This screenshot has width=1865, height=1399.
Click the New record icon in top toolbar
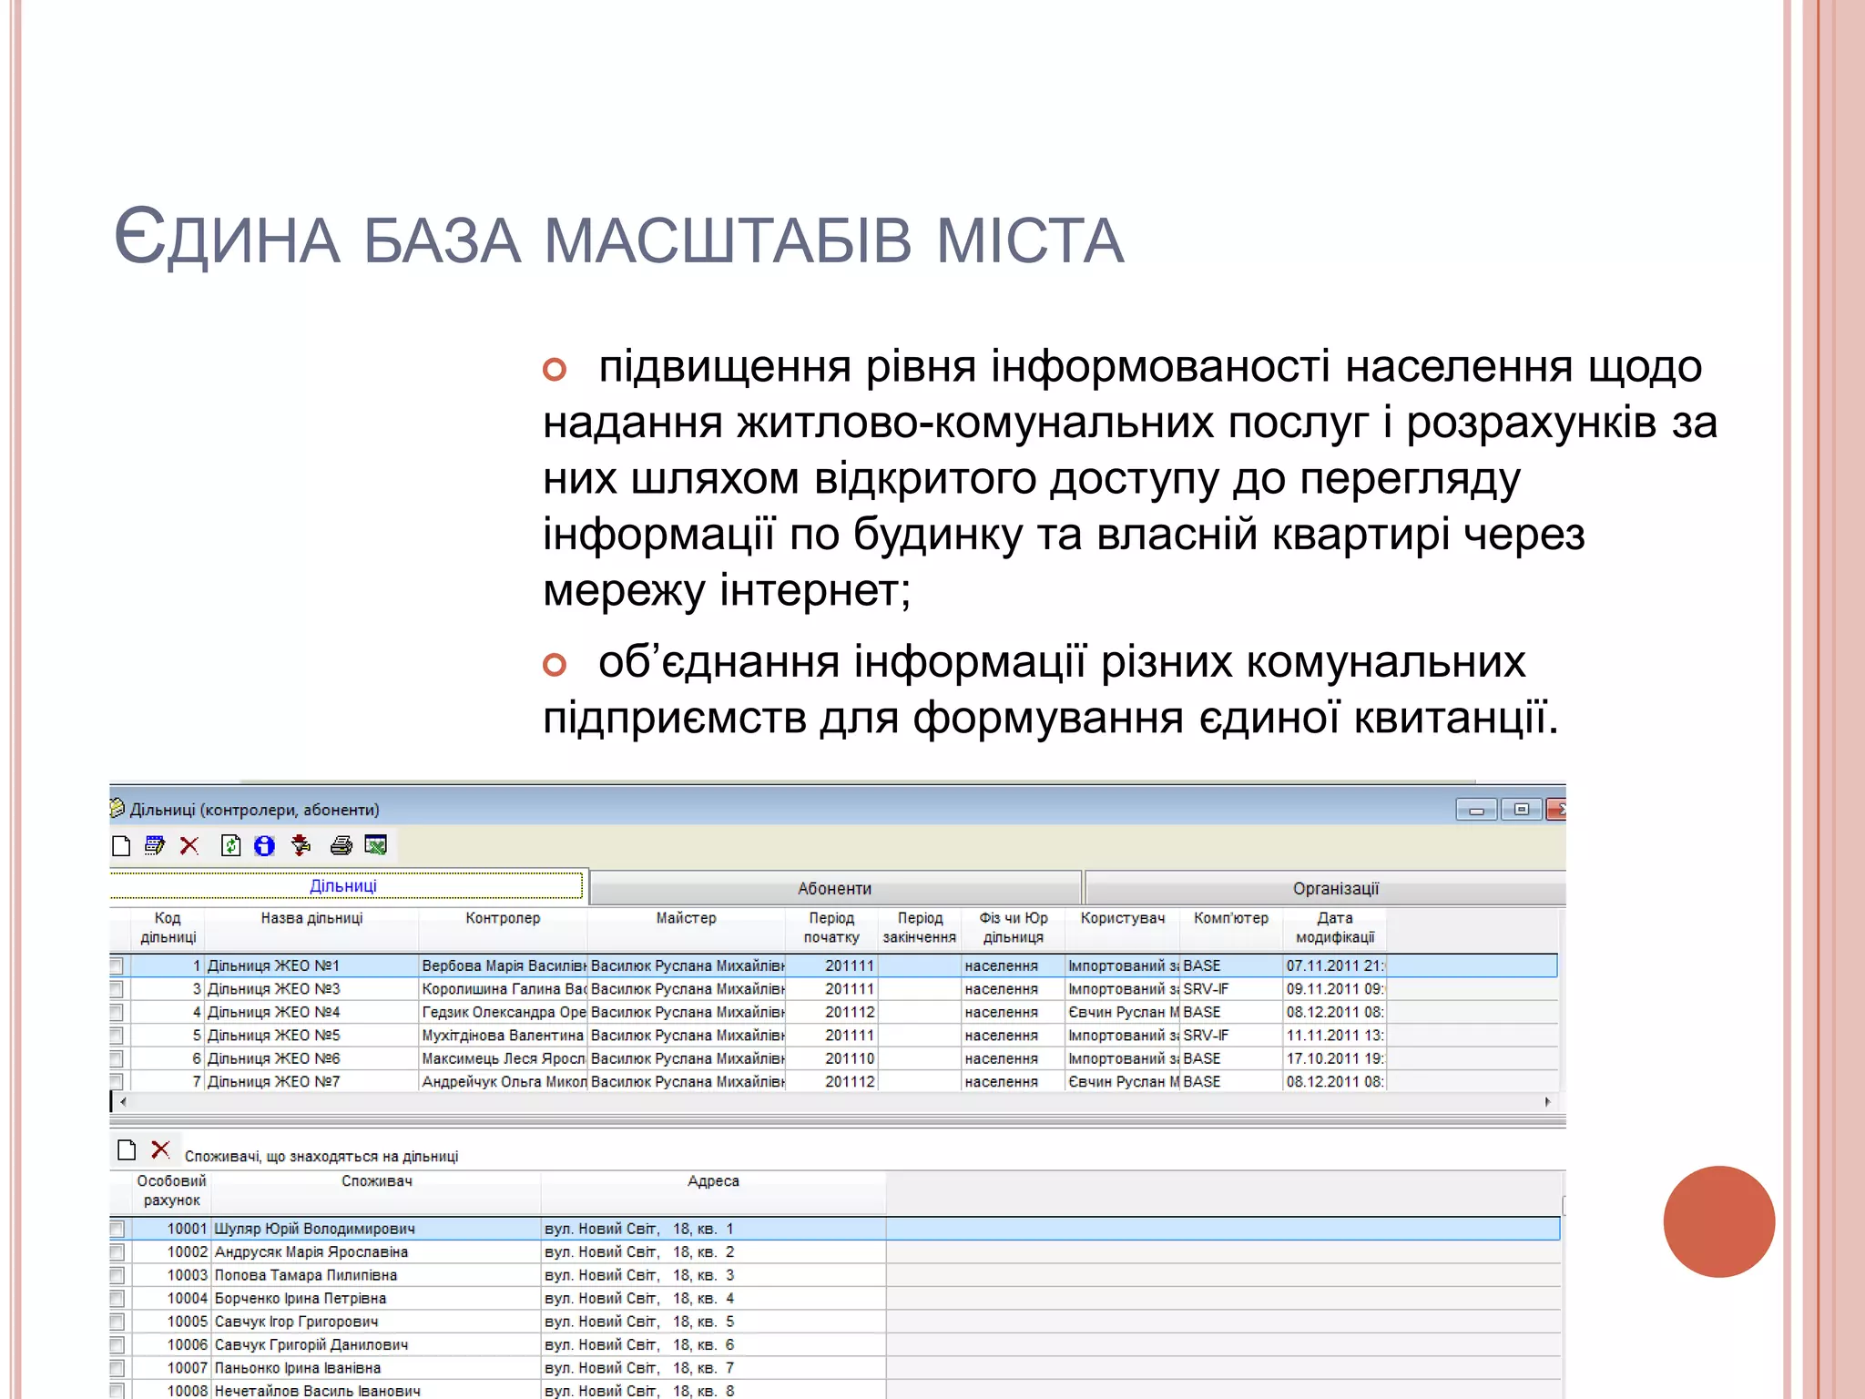point(121,846)
